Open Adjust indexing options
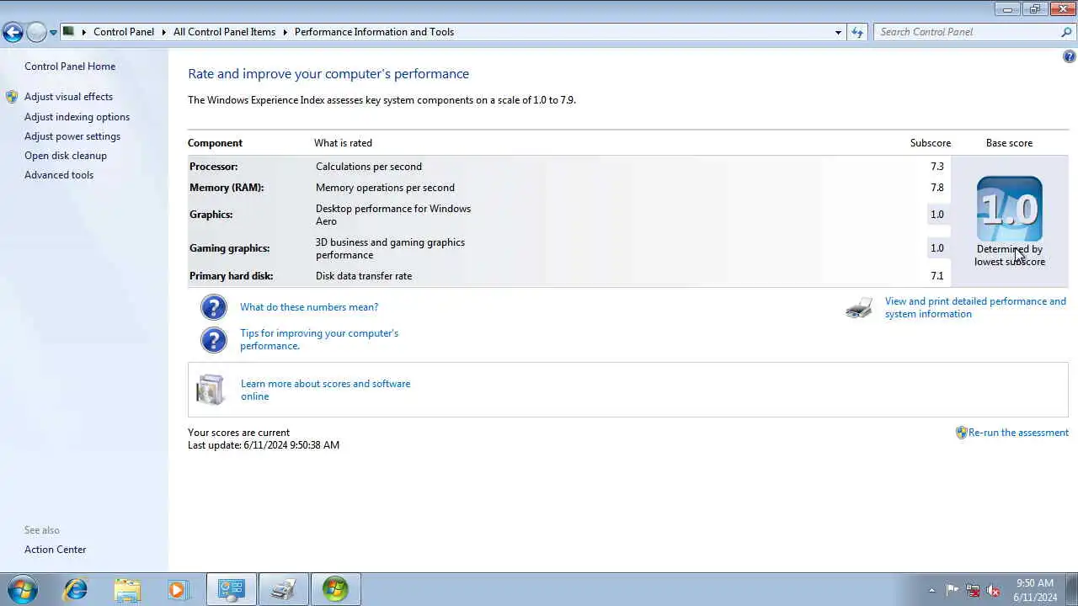This screenshot has height=606, width=1078. pos(77,117)
